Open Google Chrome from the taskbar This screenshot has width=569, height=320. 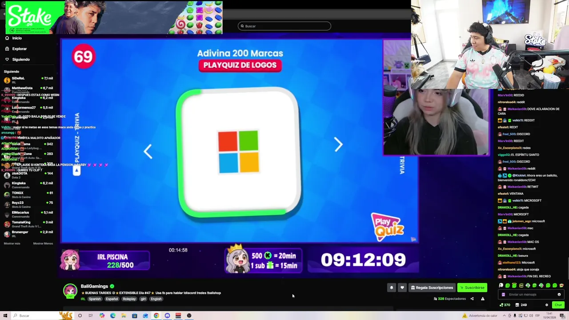pyautogui.click(x=156, y=316)
